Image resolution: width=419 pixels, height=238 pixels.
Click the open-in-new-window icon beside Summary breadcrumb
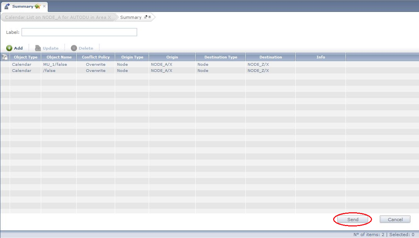pyautogui.click(x=145, y=17)
